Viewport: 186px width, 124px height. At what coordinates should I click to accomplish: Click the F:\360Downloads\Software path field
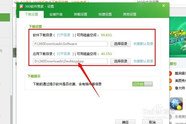click(x=70, y=44)
